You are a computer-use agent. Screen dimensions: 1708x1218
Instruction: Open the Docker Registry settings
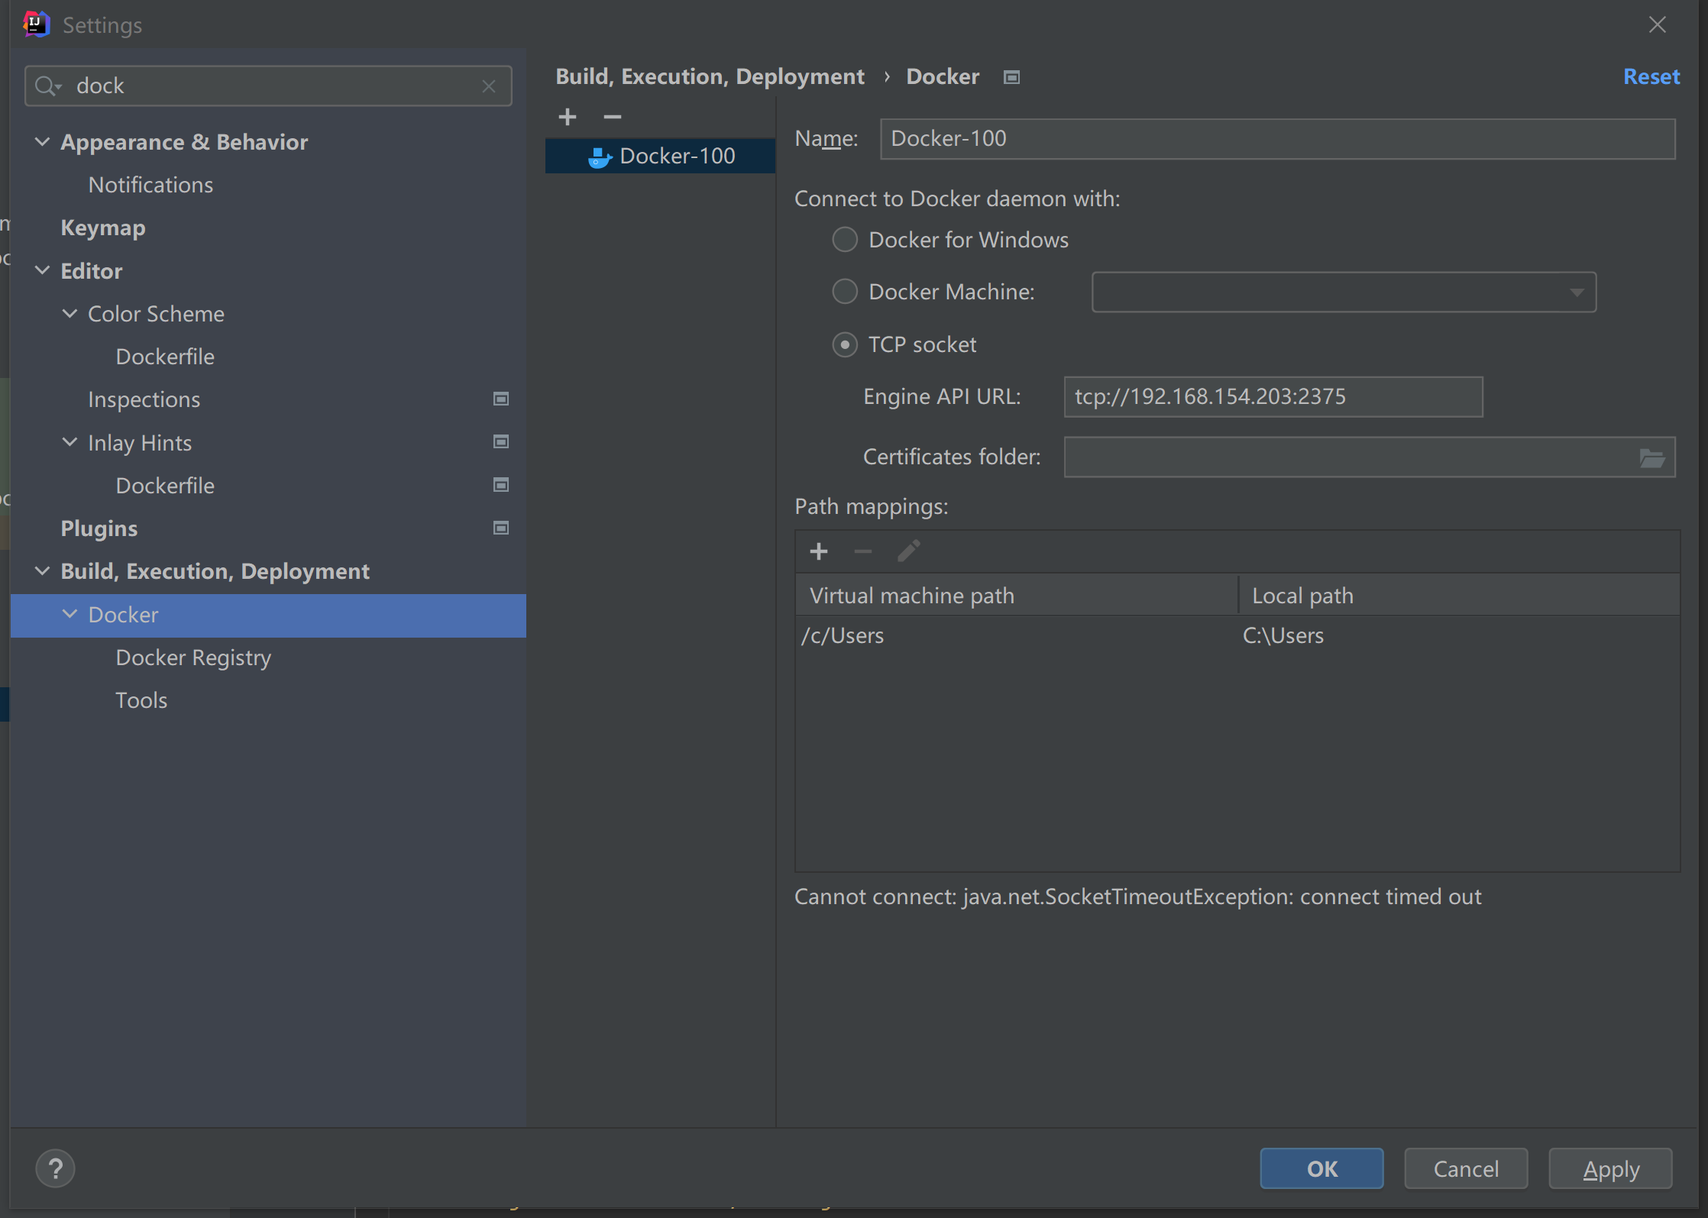(x=195, y=657)
